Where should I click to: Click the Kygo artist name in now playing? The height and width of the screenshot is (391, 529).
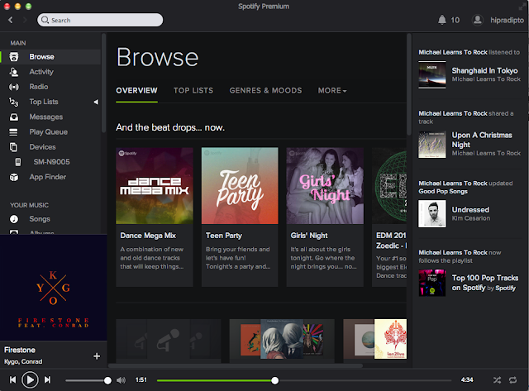coord(11,361)
